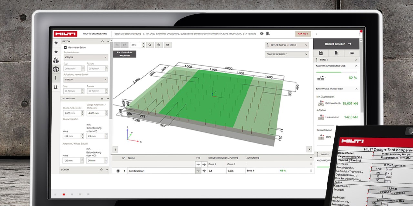Open the Home icon in sidebar
The height and width of the screenshot is (206, 413).
tap(56, 43)
